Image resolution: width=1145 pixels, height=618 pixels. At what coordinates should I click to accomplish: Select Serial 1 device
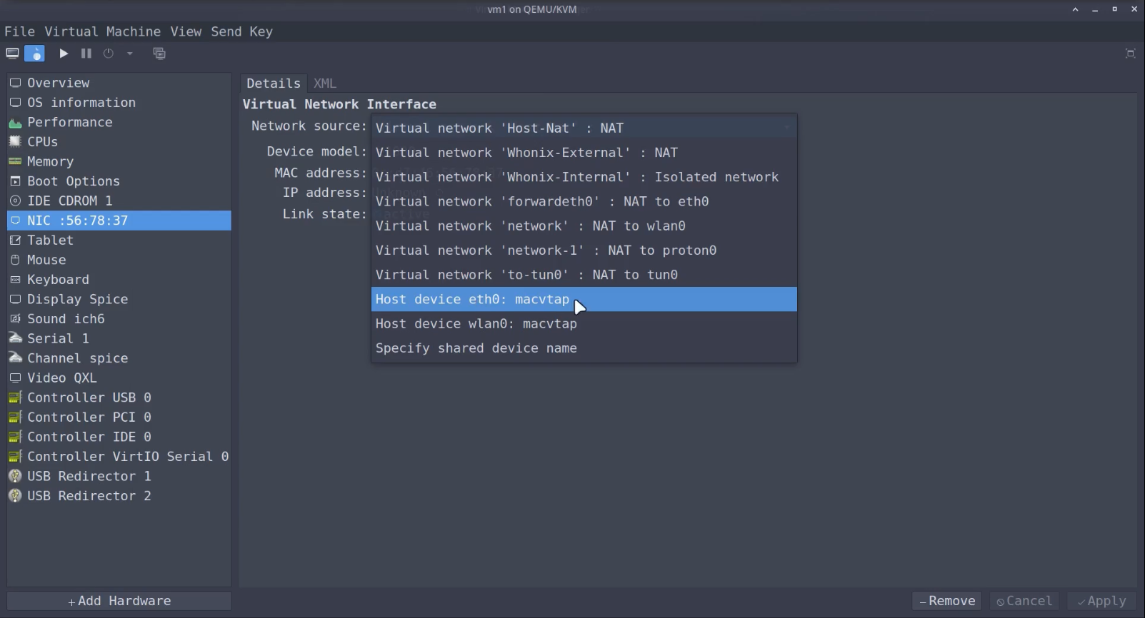[x=119, y=338]
